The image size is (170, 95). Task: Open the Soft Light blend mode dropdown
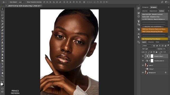[x=149, y=49]
